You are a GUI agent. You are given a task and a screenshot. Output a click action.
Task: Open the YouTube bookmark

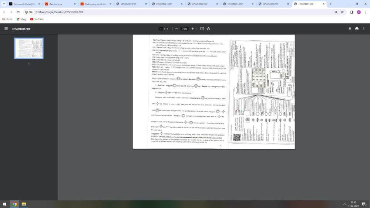pos(37,19)
